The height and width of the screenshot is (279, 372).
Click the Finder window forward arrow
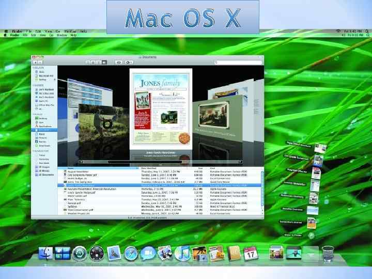coord(40,62)
